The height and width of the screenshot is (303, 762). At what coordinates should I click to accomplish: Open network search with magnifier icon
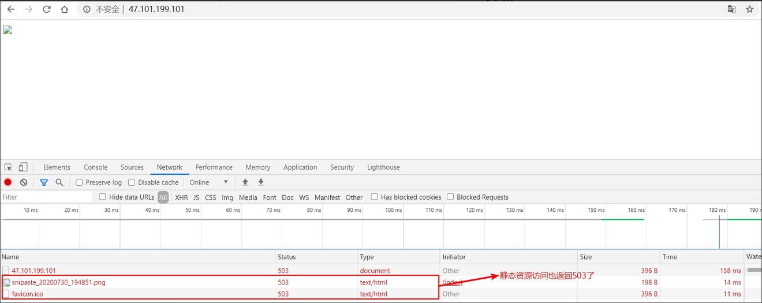(x=59, y=182)
